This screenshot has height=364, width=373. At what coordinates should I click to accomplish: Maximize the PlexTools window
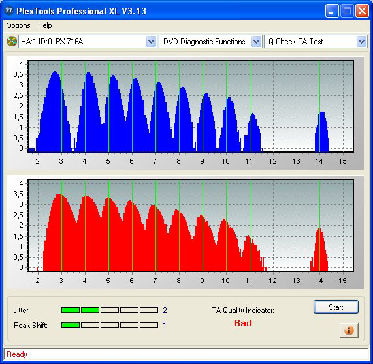pos(347,11)
